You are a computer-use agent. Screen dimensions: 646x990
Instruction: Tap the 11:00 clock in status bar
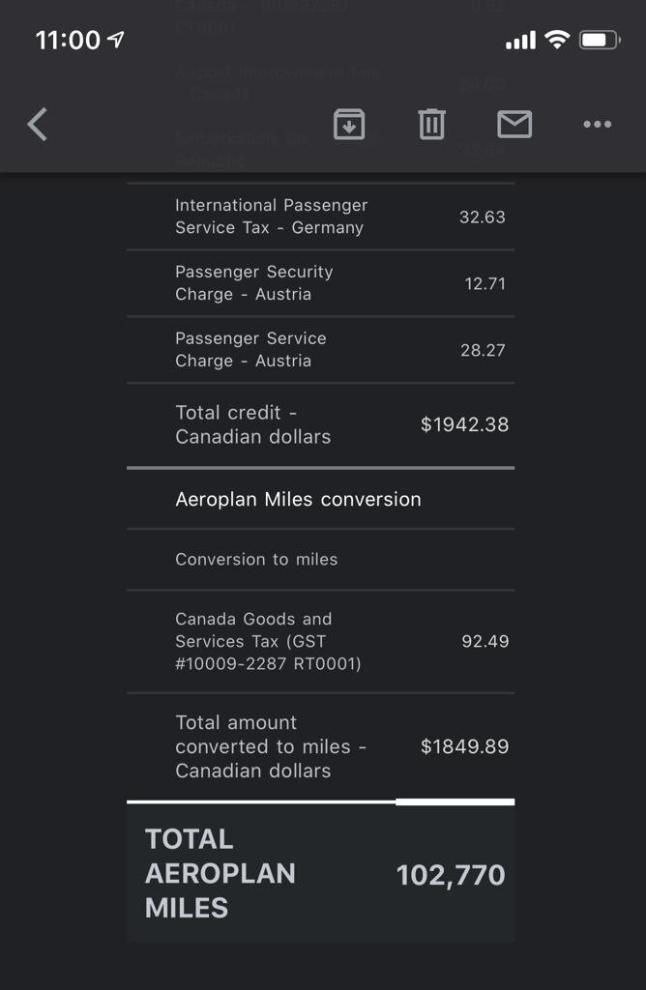pos(68,40)
